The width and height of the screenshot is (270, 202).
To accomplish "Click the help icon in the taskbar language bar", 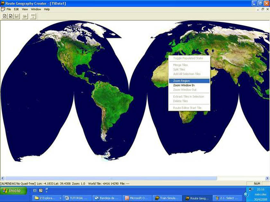I will pyautogui.click(x=41, y=190).
